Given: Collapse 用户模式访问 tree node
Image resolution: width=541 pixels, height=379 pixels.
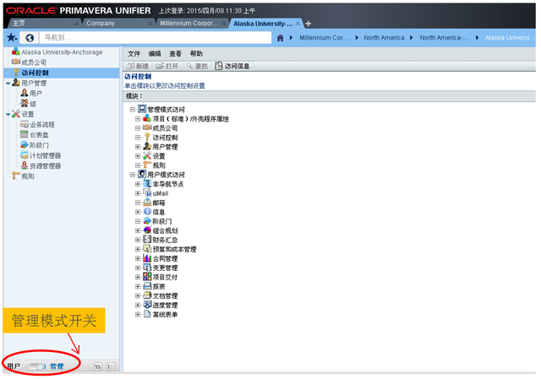Looking at the screenshot, I should [x=133, y=175].
